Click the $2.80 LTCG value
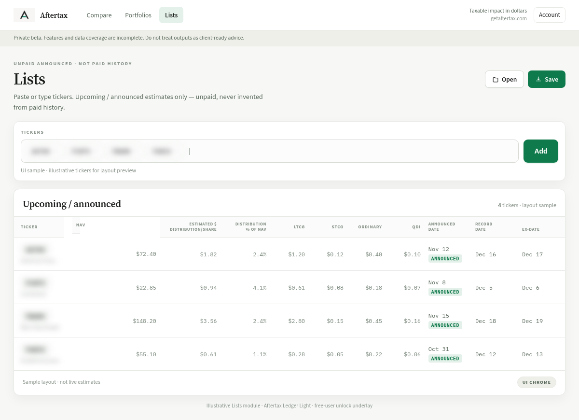The image size is (579, 420). [x=297, y=321]
